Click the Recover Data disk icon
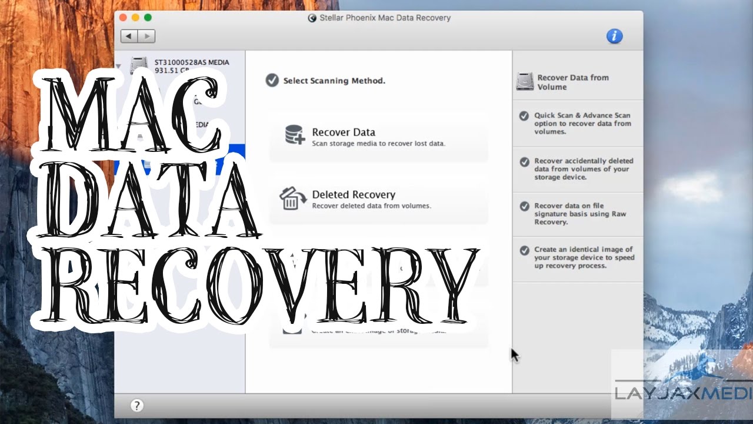 [294, 135]
